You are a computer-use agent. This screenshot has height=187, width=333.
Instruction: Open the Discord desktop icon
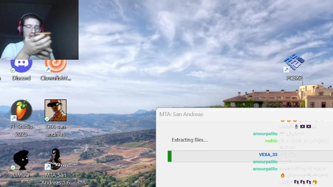click(21, 66)
